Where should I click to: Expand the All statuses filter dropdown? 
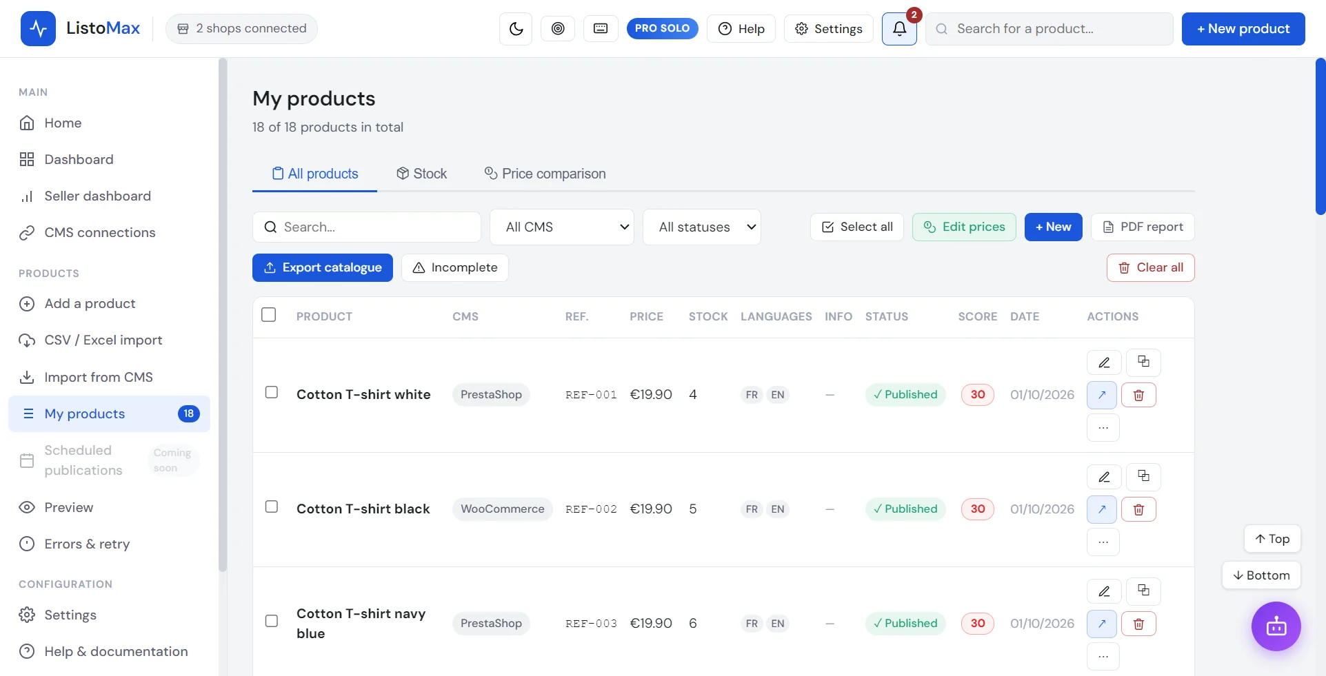click(x=702, y=227)
